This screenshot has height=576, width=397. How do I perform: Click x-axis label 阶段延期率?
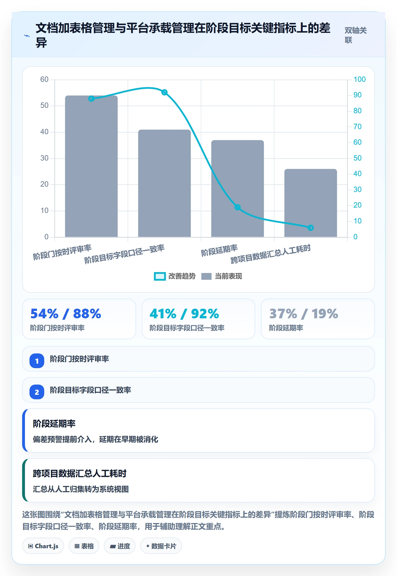click(x=219, y=250)
